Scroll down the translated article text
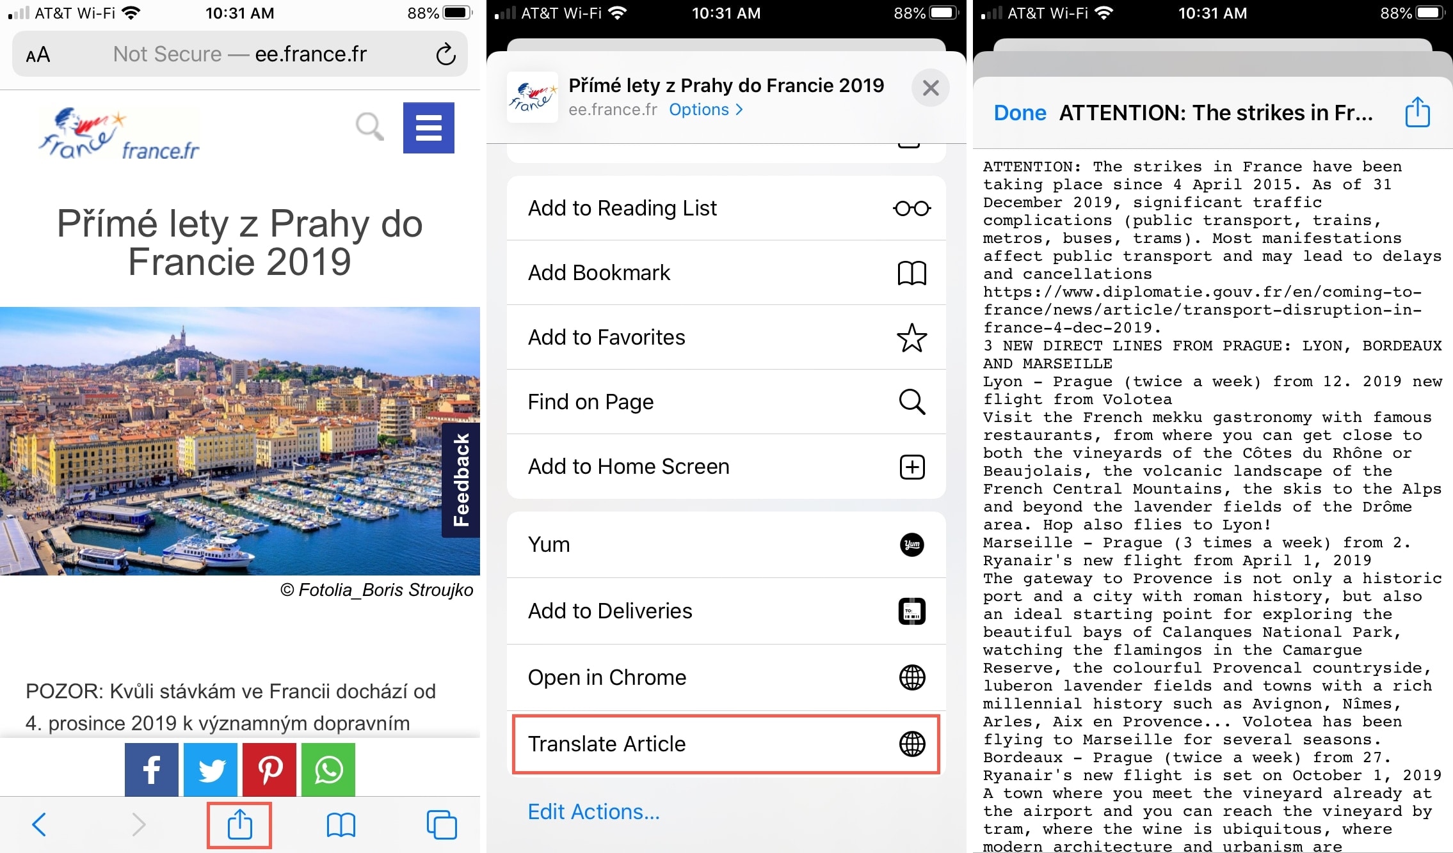Screen dimensions: 1453x853 tap(1211, 497)
